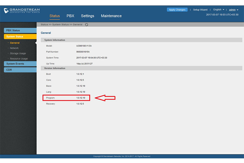This screenshot has width=244, height=163.
Task: Click the Model label
Action: (x=49, y=46)
